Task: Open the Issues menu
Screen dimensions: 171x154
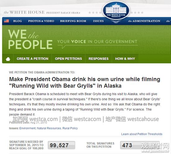Action: tap(98, 21)
